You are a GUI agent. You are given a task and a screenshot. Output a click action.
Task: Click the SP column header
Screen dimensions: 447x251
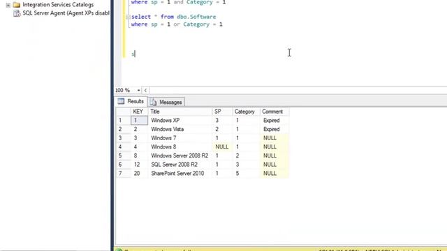click(222, 112)
